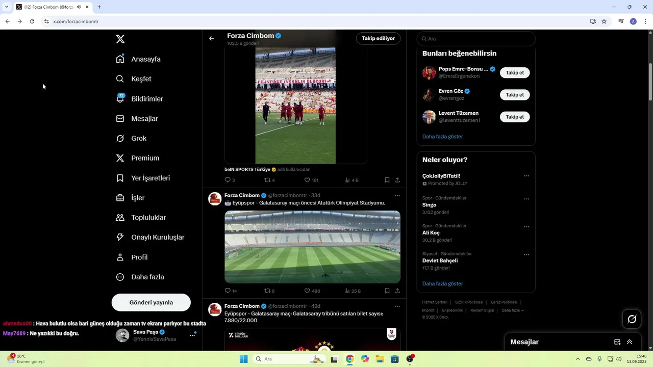
Task: Open Bildirimler notifications
Action: (140, 99)
